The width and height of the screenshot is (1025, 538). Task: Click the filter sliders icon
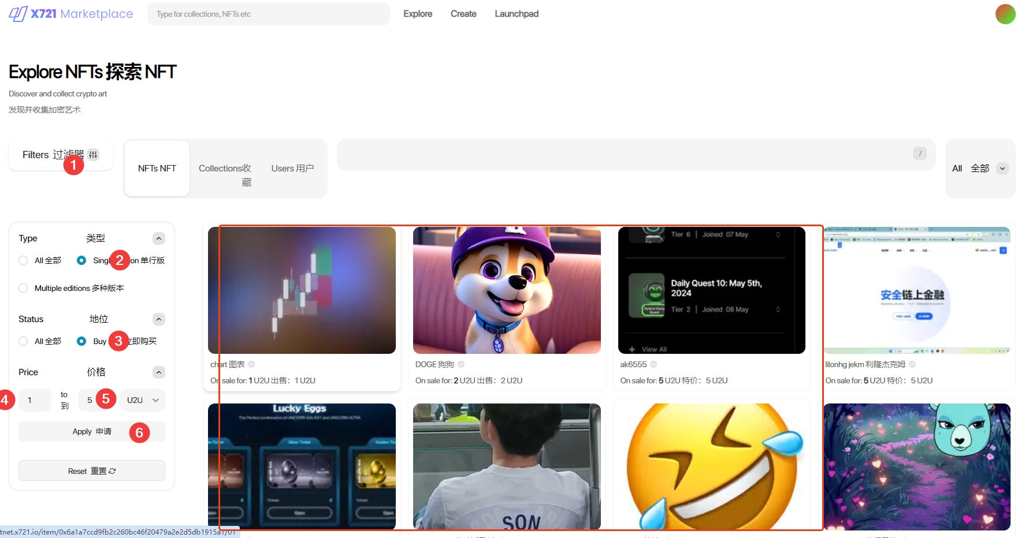[93, 155]
